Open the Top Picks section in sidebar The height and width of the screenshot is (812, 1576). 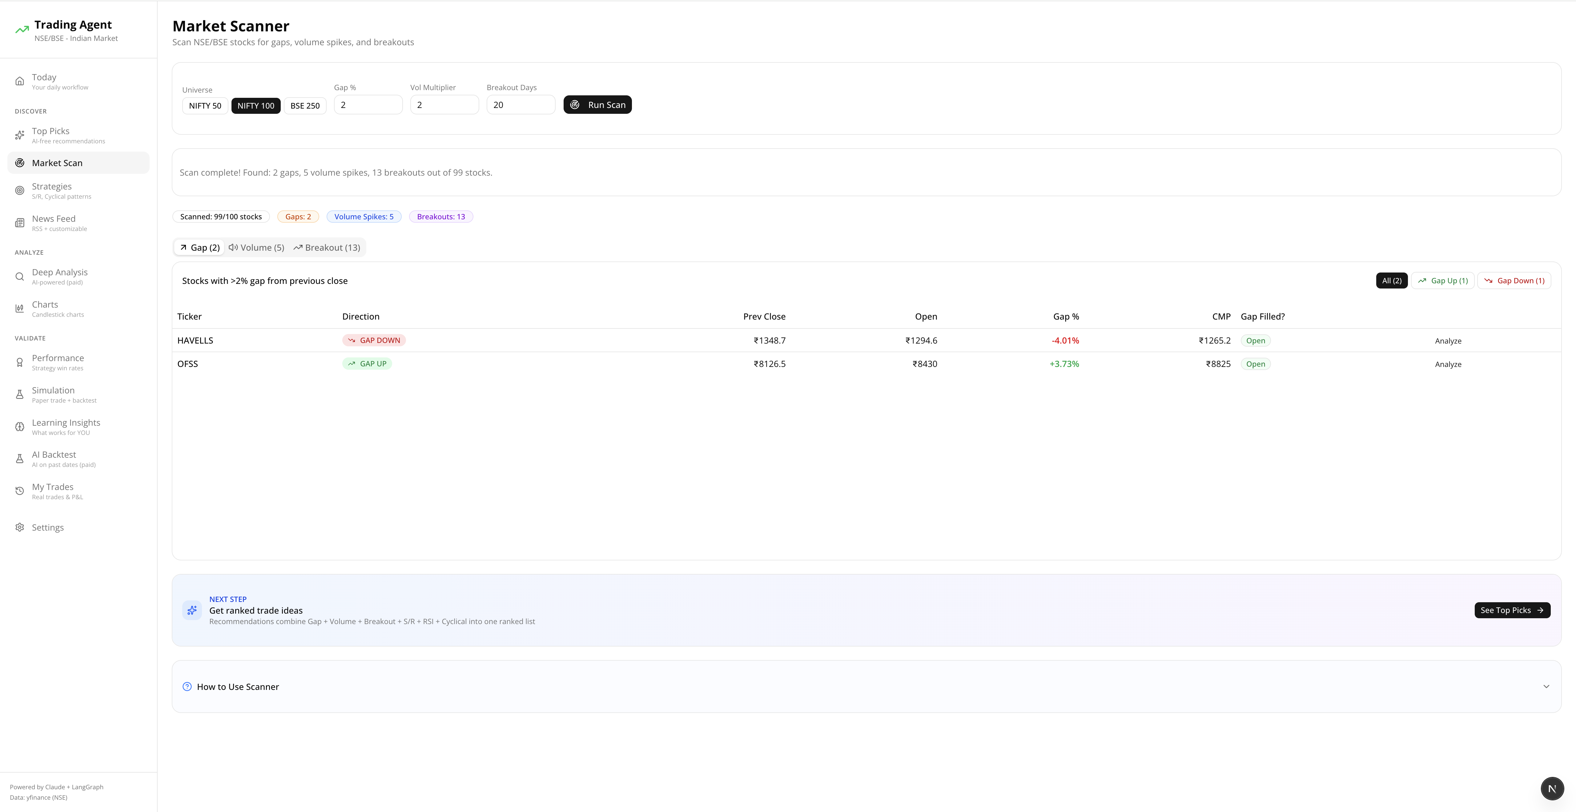[x=51, y=134]
